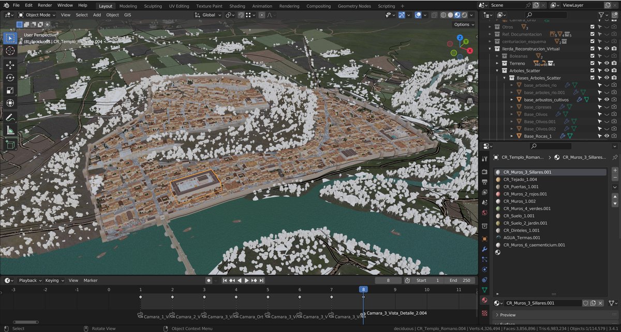Choose the Annotate pencil tool
Screen dimensions: 621x332
pos(10,118)
